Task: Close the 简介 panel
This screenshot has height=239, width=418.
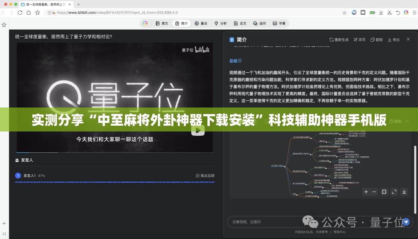Action: click(408, 39)
